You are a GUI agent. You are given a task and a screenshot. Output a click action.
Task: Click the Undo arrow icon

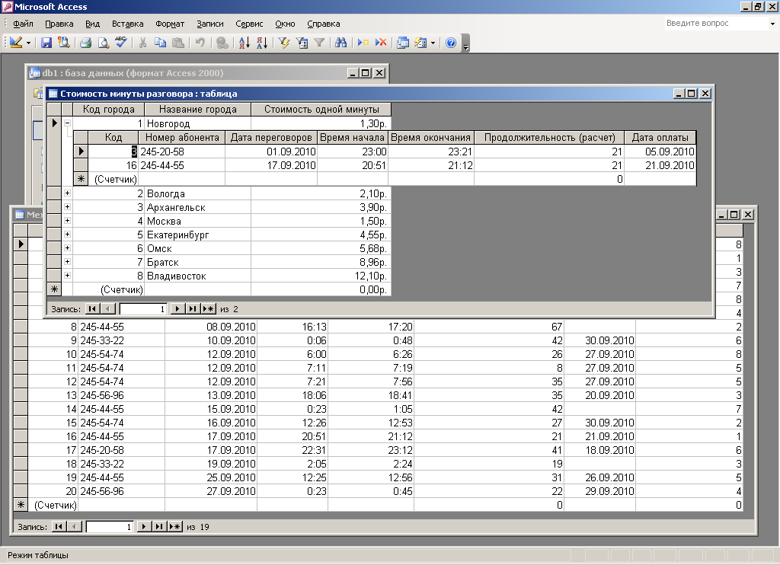coord(200,43)
